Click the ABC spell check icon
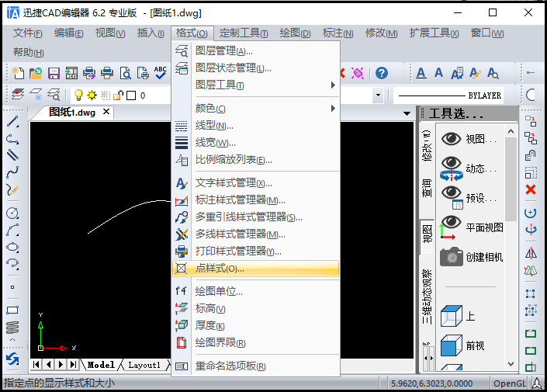The image size is (547, 392). (160, 73)
